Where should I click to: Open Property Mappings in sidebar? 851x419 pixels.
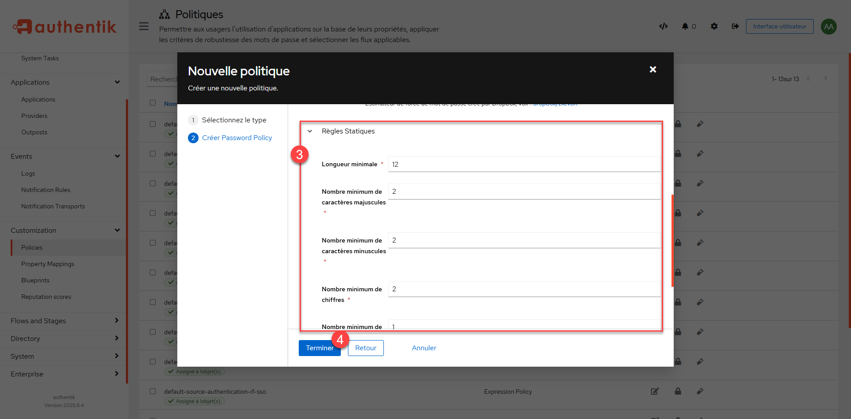pos(47,264)
